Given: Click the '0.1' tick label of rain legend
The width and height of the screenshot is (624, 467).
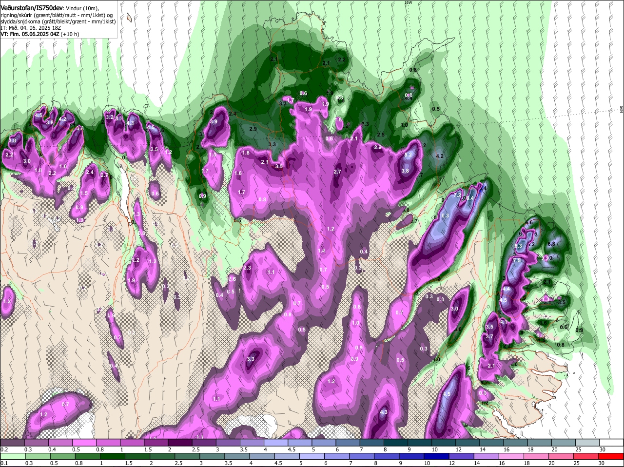Looking at the screenshot, I should [x=4, y=464].
